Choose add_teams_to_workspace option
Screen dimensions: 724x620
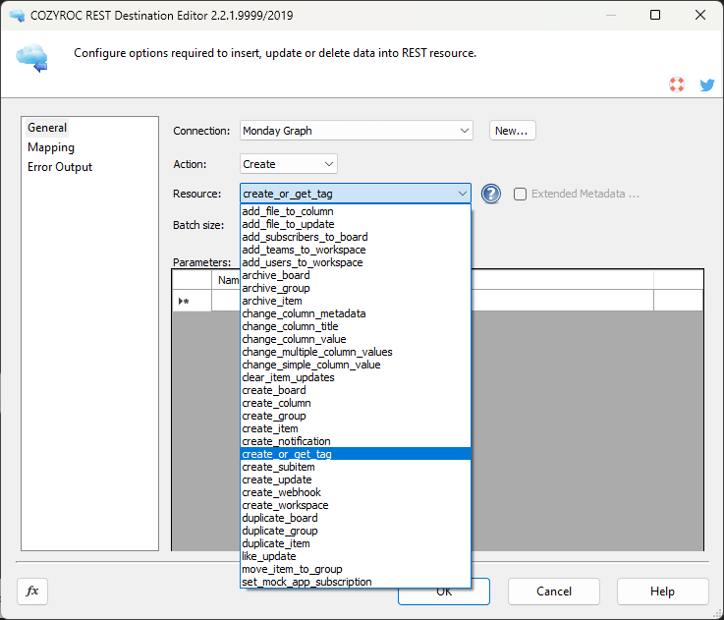(x=356, y=250)
